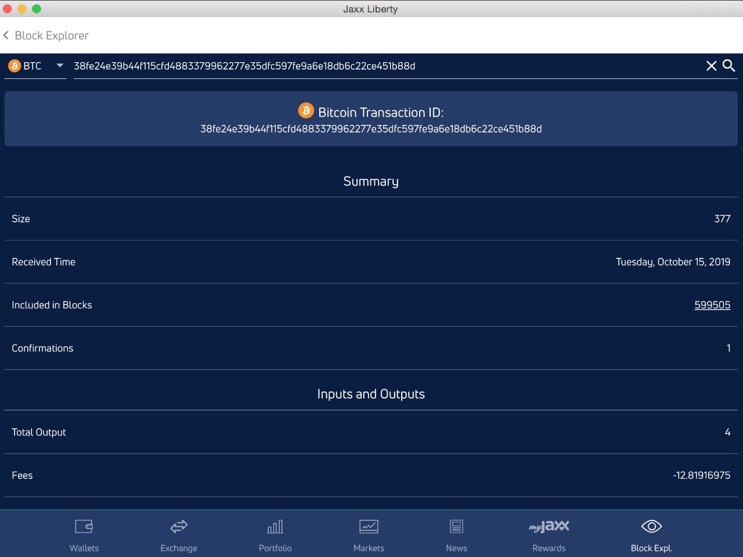This screenshot has height=557, width=743.
Task: Click the Received Time label
Action: (44, 262)
